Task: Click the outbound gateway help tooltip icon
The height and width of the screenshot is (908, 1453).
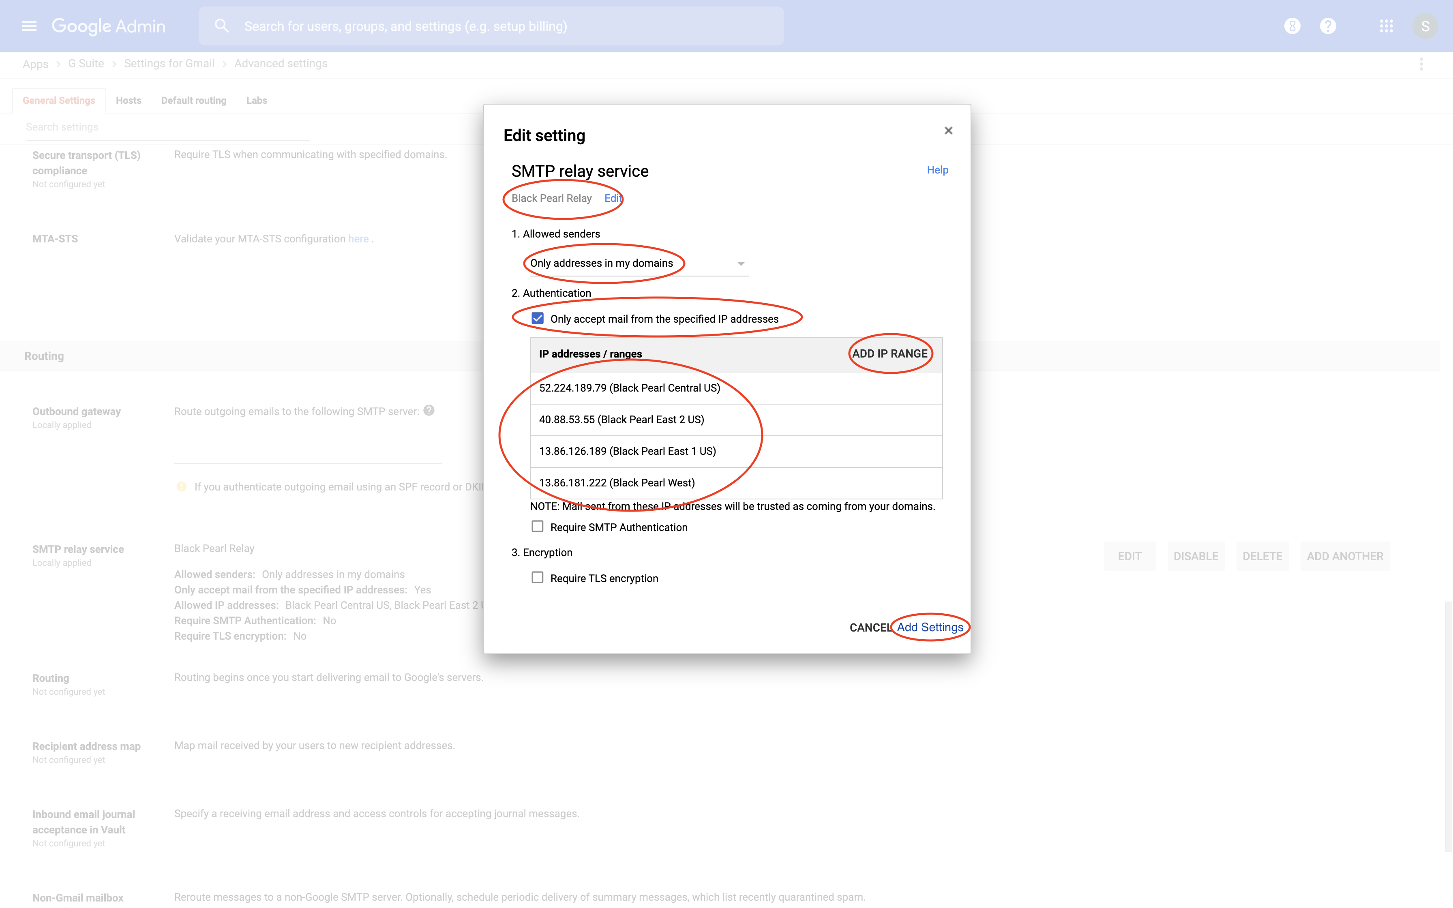Action: click(x=429, y=410)
